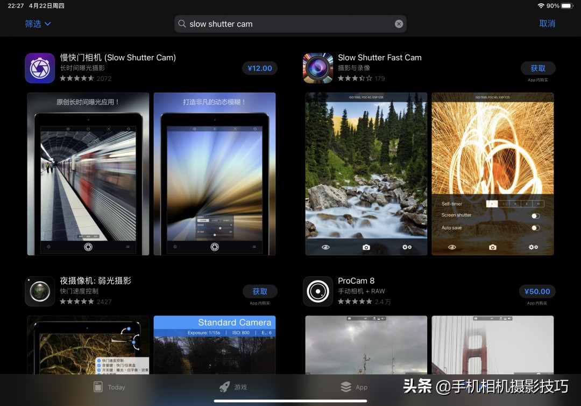This screenshot has width=581, height=406.
Task: Tap the shutter icon in the motion blur screenshot
Action: pyautogui.click(x=215, y=247)
